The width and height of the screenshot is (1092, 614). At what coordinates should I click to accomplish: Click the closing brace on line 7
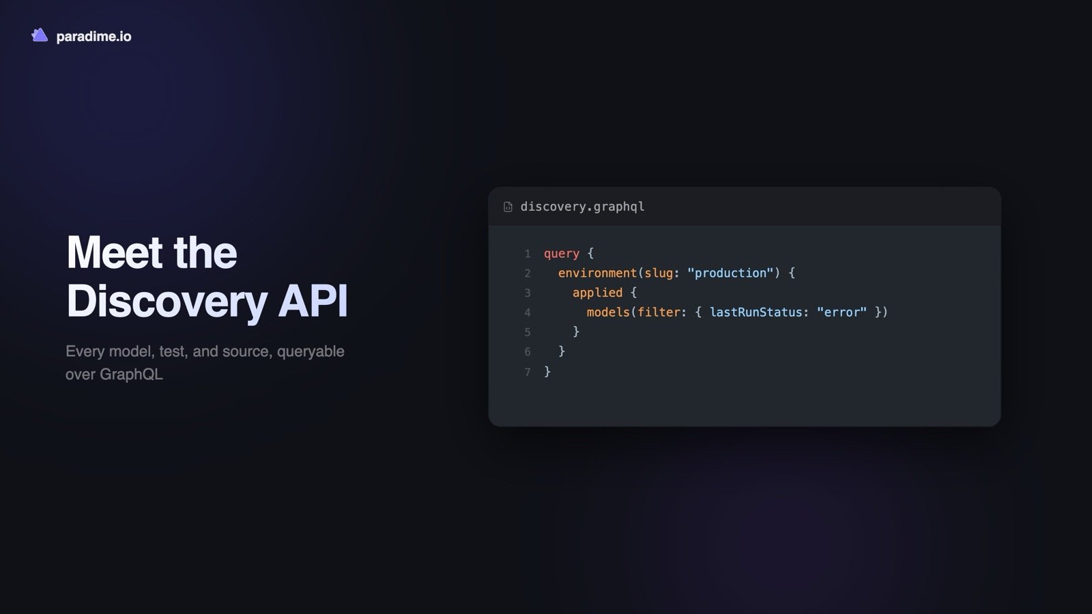click(x=547, y=371)
